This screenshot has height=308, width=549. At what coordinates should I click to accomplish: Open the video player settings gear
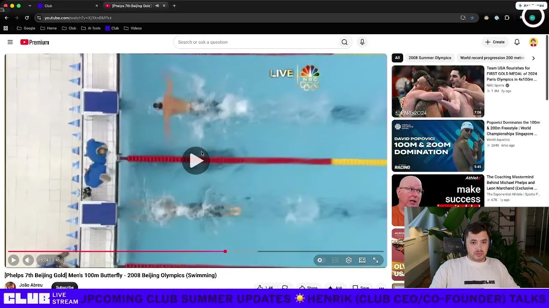coord(349,260)
